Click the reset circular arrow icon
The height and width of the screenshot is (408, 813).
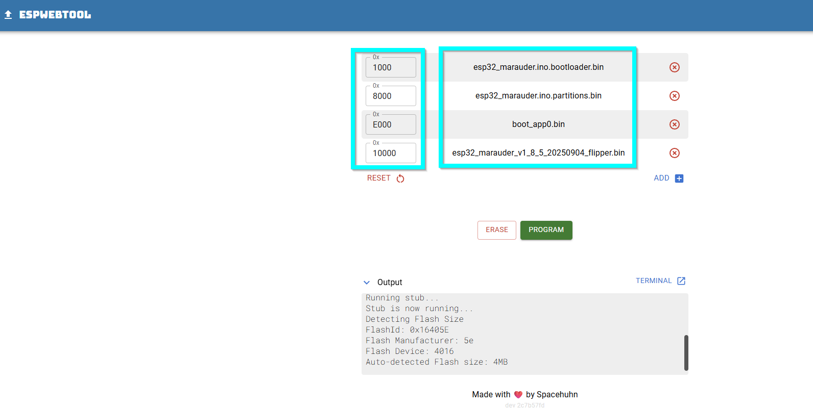tap(400, 178)
